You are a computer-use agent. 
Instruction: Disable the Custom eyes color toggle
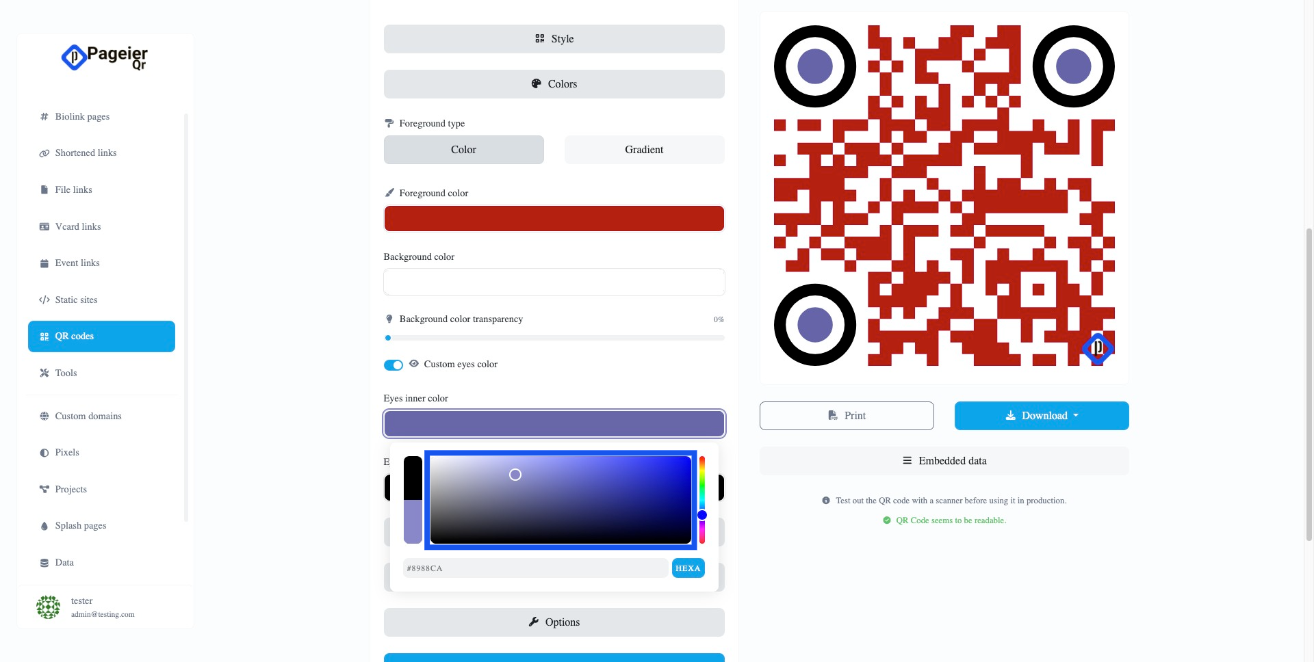(394, 365)
